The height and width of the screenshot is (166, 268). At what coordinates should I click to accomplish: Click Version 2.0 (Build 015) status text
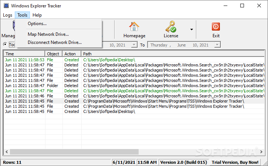[184, 162]
